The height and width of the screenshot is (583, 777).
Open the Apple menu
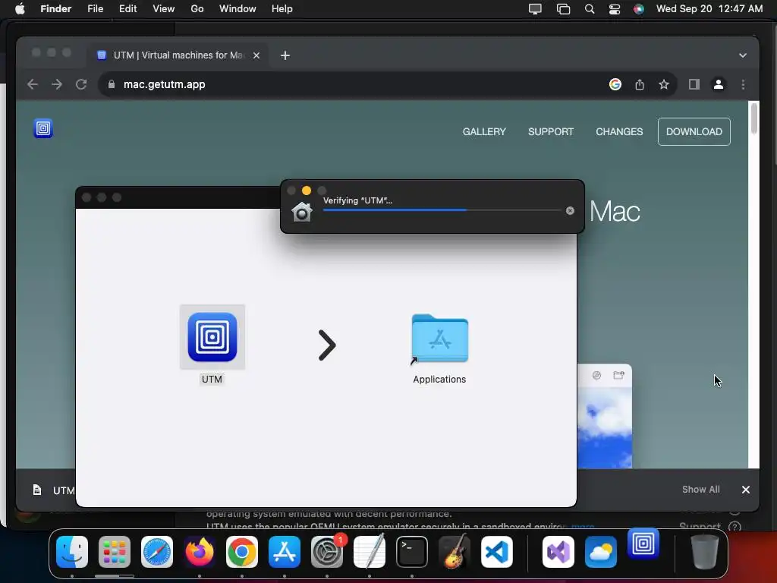pos(20,9)
